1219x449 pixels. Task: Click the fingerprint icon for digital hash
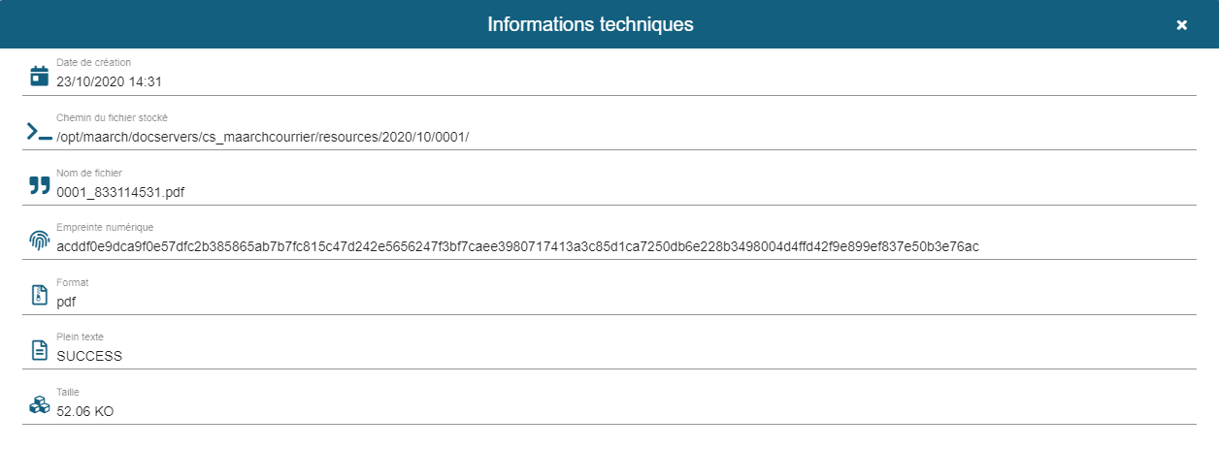click(39, 241)
